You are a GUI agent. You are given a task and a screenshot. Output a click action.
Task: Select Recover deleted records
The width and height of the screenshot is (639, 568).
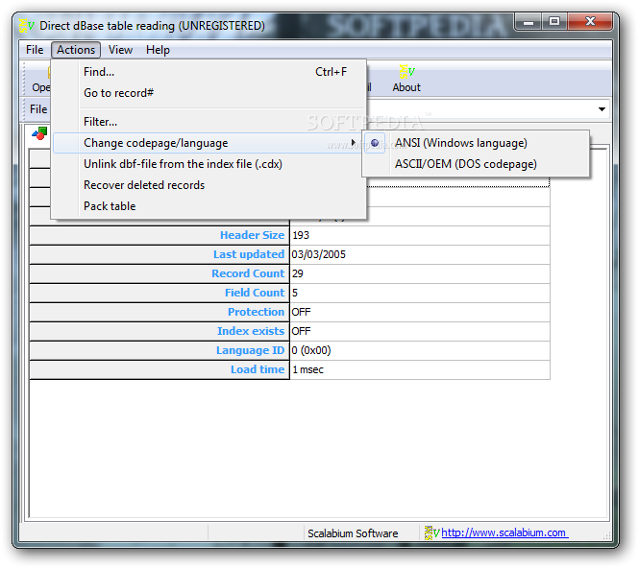(x=209, y=185)
